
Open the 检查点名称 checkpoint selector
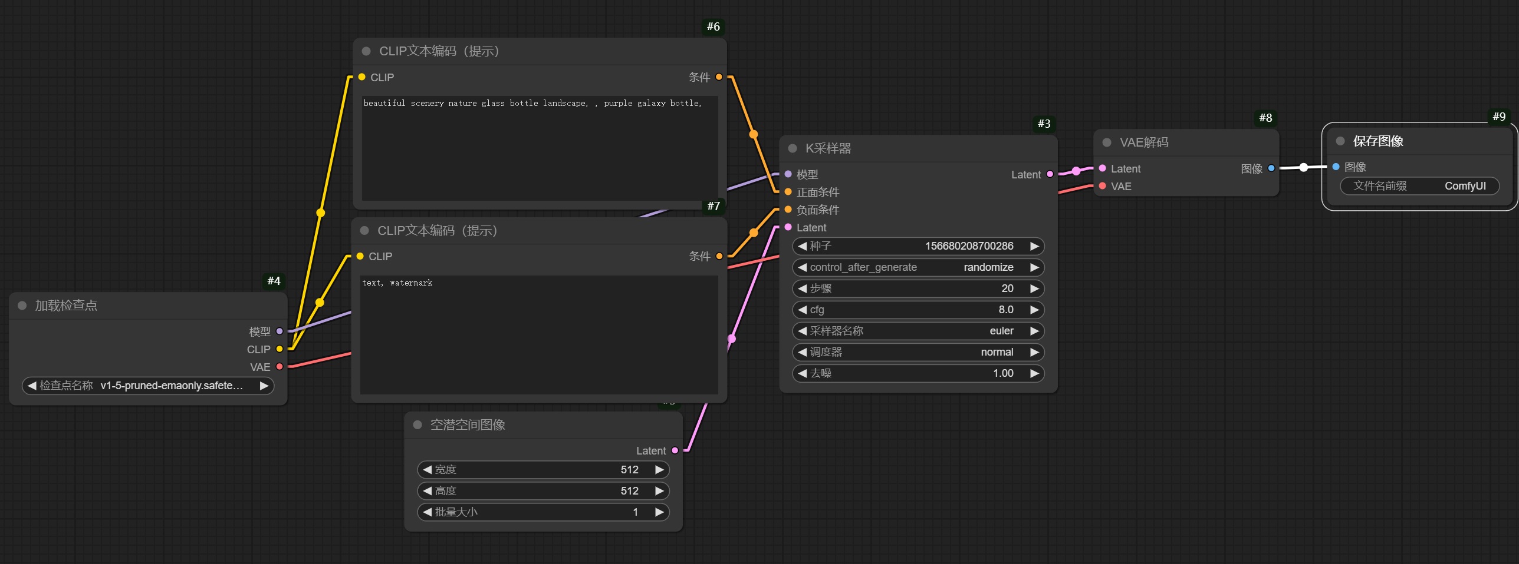click(x=147, y=386)
